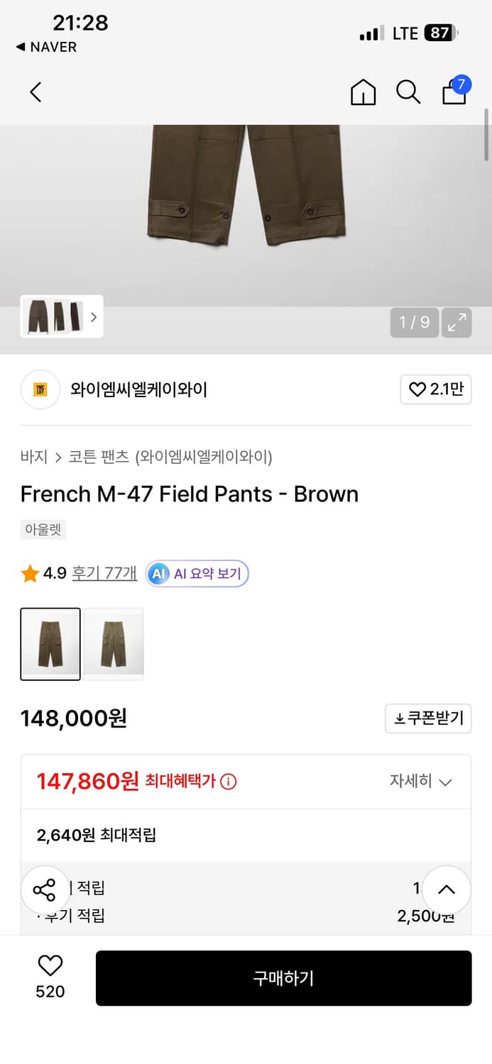Select the 바지 breadcrumb category
The image size is (492, 1064).
pyautogui.click(x=31, y=458)
